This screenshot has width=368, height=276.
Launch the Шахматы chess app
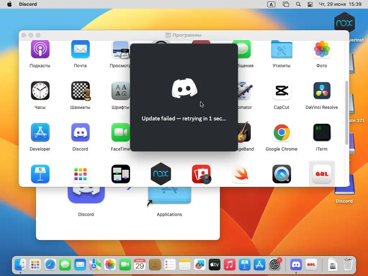coord(80,91)
